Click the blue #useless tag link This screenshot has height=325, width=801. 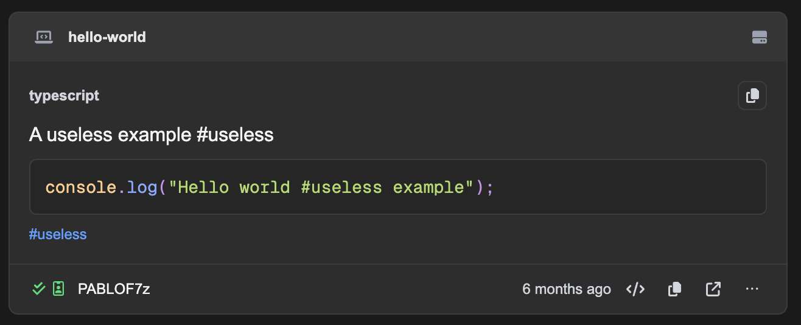coord(58,234)
